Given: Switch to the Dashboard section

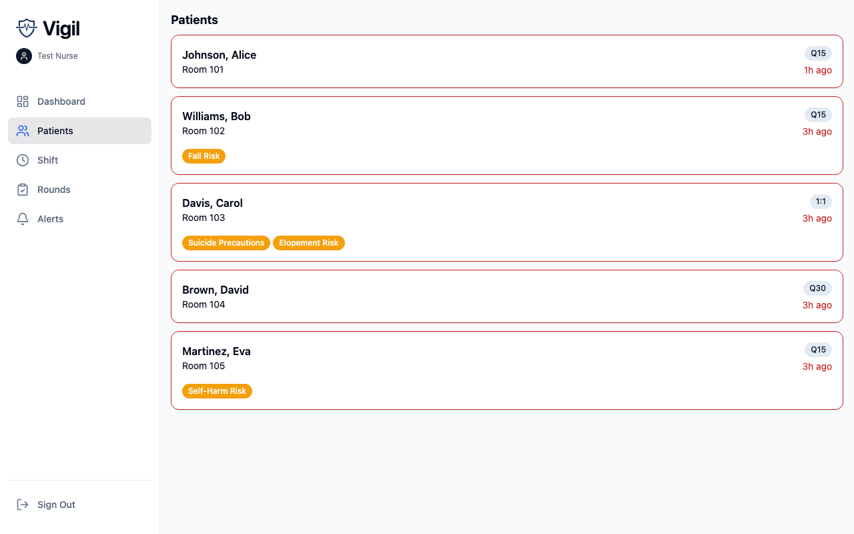Looking at the screenshot, I should (x=61, y=101).
